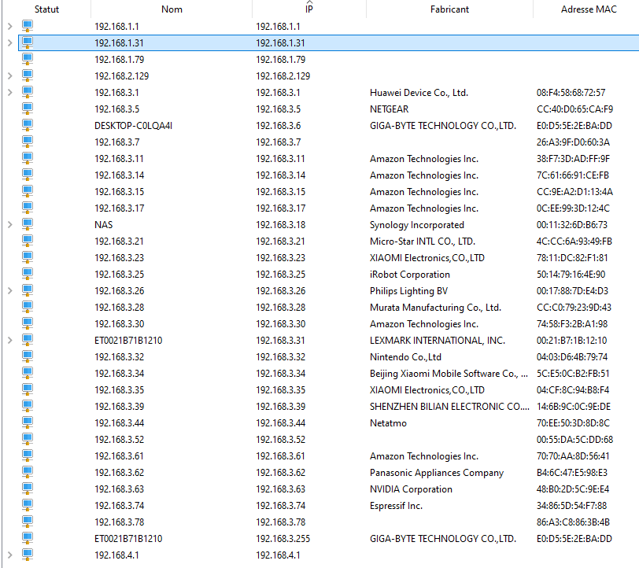Click device icon for 192.168.3.21 Micro-Star row
The width and height of the screenshot is (639, 568).
point(28,241)
